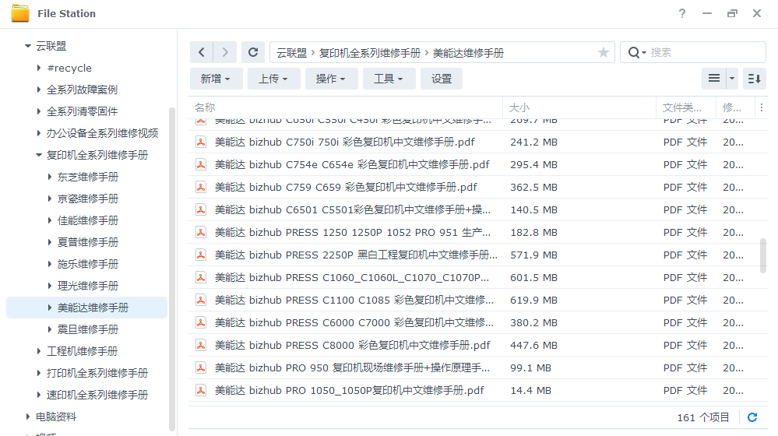The image size is (778, 436).
Task: Click the PDF icon of the PRESS C6000 C7000 file
Action: click(201, 323)
